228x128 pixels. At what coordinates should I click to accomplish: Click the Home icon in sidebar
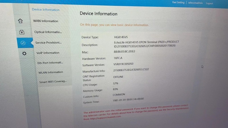(20, 21)
